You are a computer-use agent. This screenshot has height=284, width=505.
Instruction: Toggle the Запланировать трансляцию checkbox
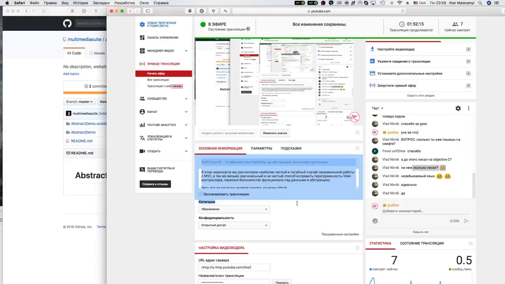(201, 194)
